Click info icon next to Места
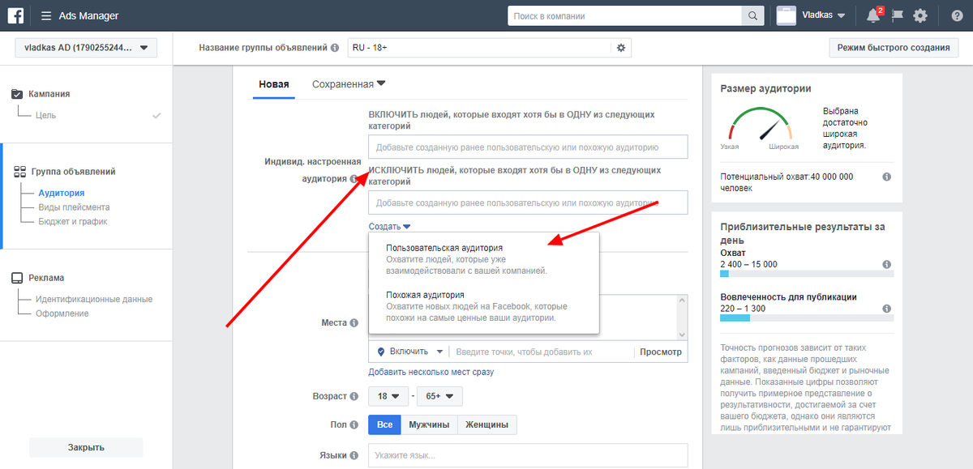The width and height of the screenshot is (973, 469). [354, 322]
